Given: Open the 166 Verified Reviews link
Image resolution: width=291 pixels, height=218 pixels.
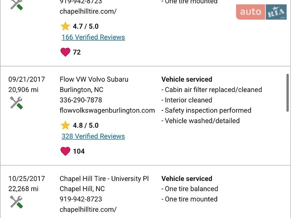Looking at the screenshot, I should tap(93, 37).
